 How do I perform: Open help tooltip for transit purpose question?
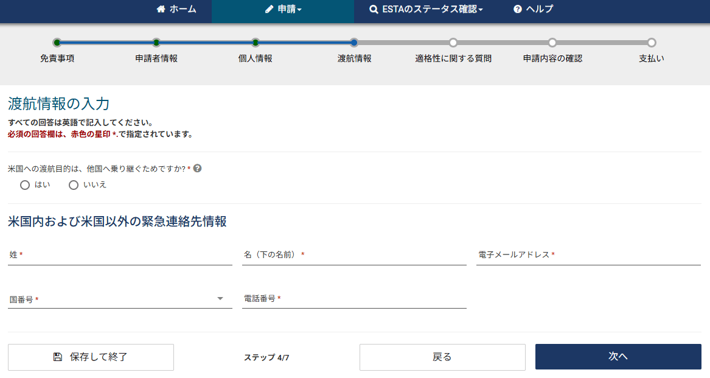[x=197, y=168]
